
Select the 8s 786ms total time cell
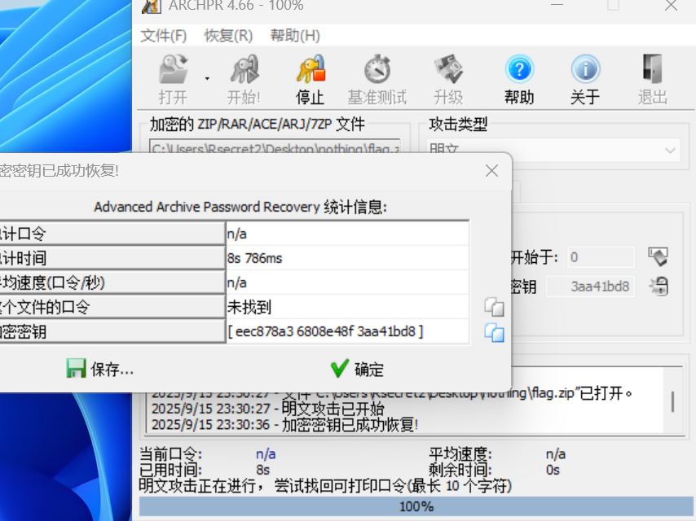coord(347,258)
